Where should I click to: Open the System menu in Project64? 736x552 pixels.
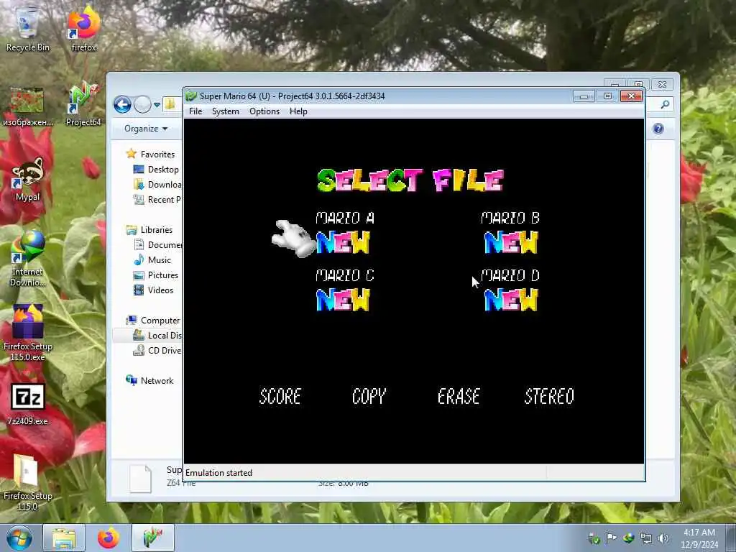click(225, 111)
